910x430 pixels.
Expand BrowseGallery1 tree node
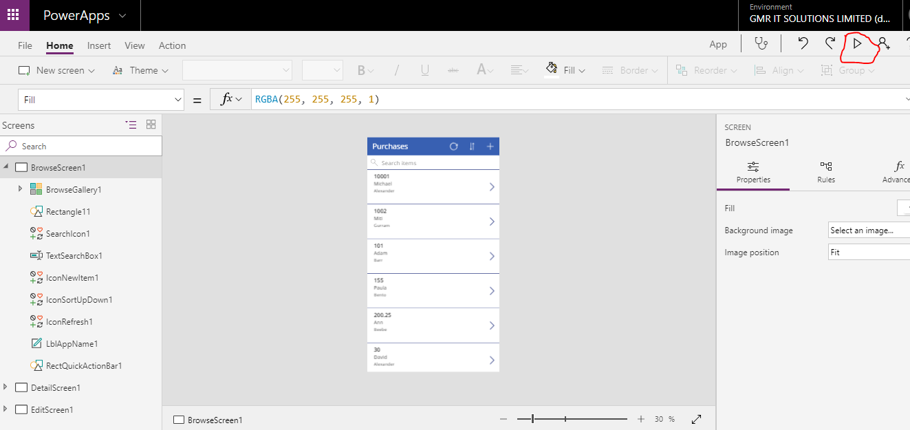tap(20, 189)
